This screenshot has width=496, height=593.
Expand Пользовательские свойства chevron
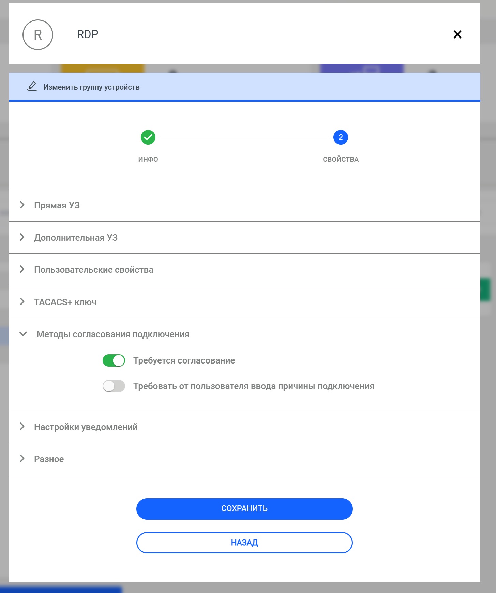(22, 269)
